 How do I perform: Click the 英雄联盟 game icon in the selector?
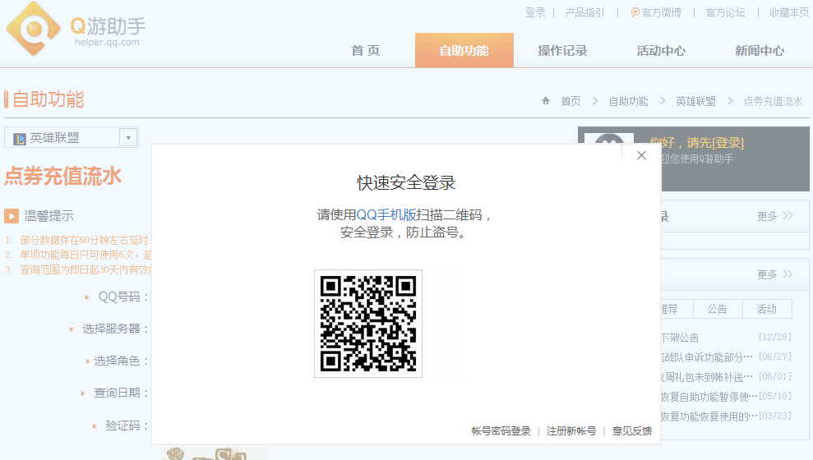pyautogui.click(x=20, y=138)
